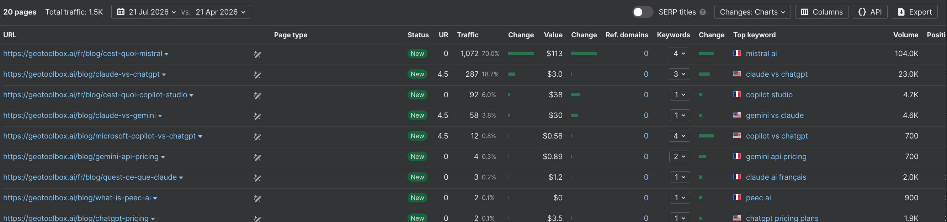Open the microsoft-copilot-vs-chatgpt URL link
The width and height of the screenshot is (947, 222).
pos(100,136)
